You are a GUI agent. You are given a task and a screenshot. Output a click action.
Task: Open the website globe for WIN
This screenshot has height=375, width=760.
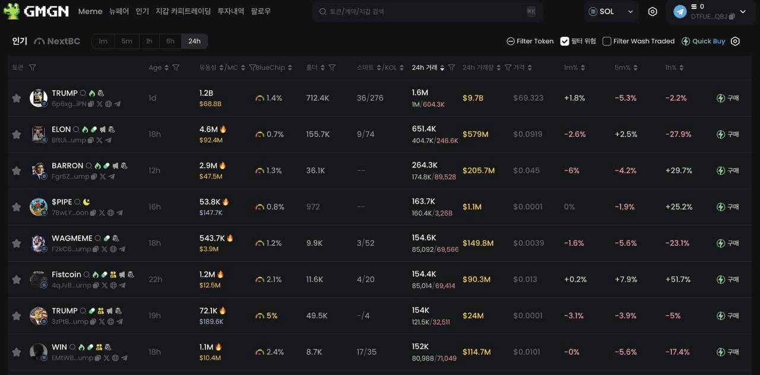tap(115, 358)
